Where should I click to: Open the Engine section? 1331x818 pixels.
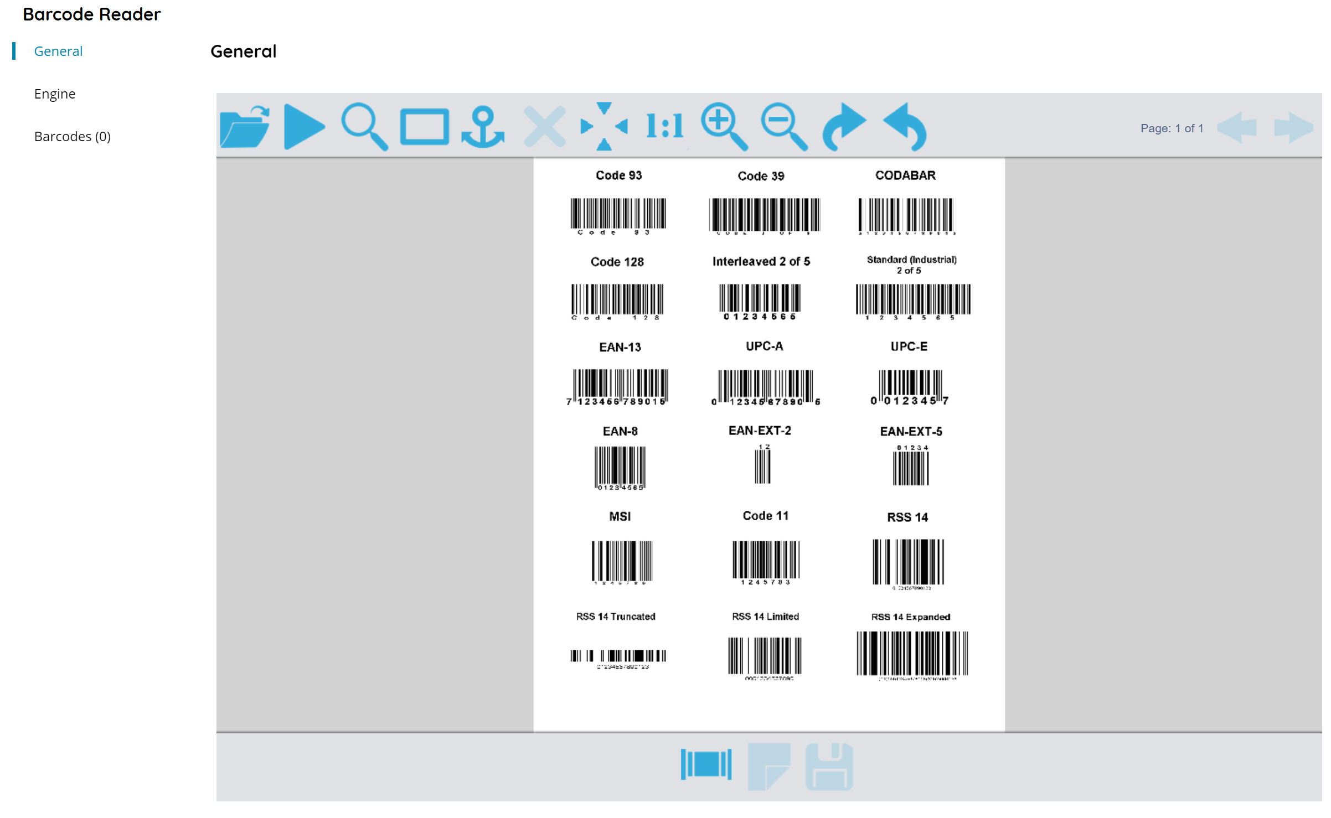pos(55,94)
